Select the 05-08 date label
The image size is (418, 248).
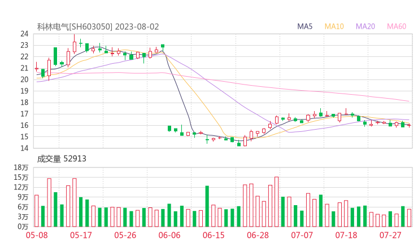[37, 235]
